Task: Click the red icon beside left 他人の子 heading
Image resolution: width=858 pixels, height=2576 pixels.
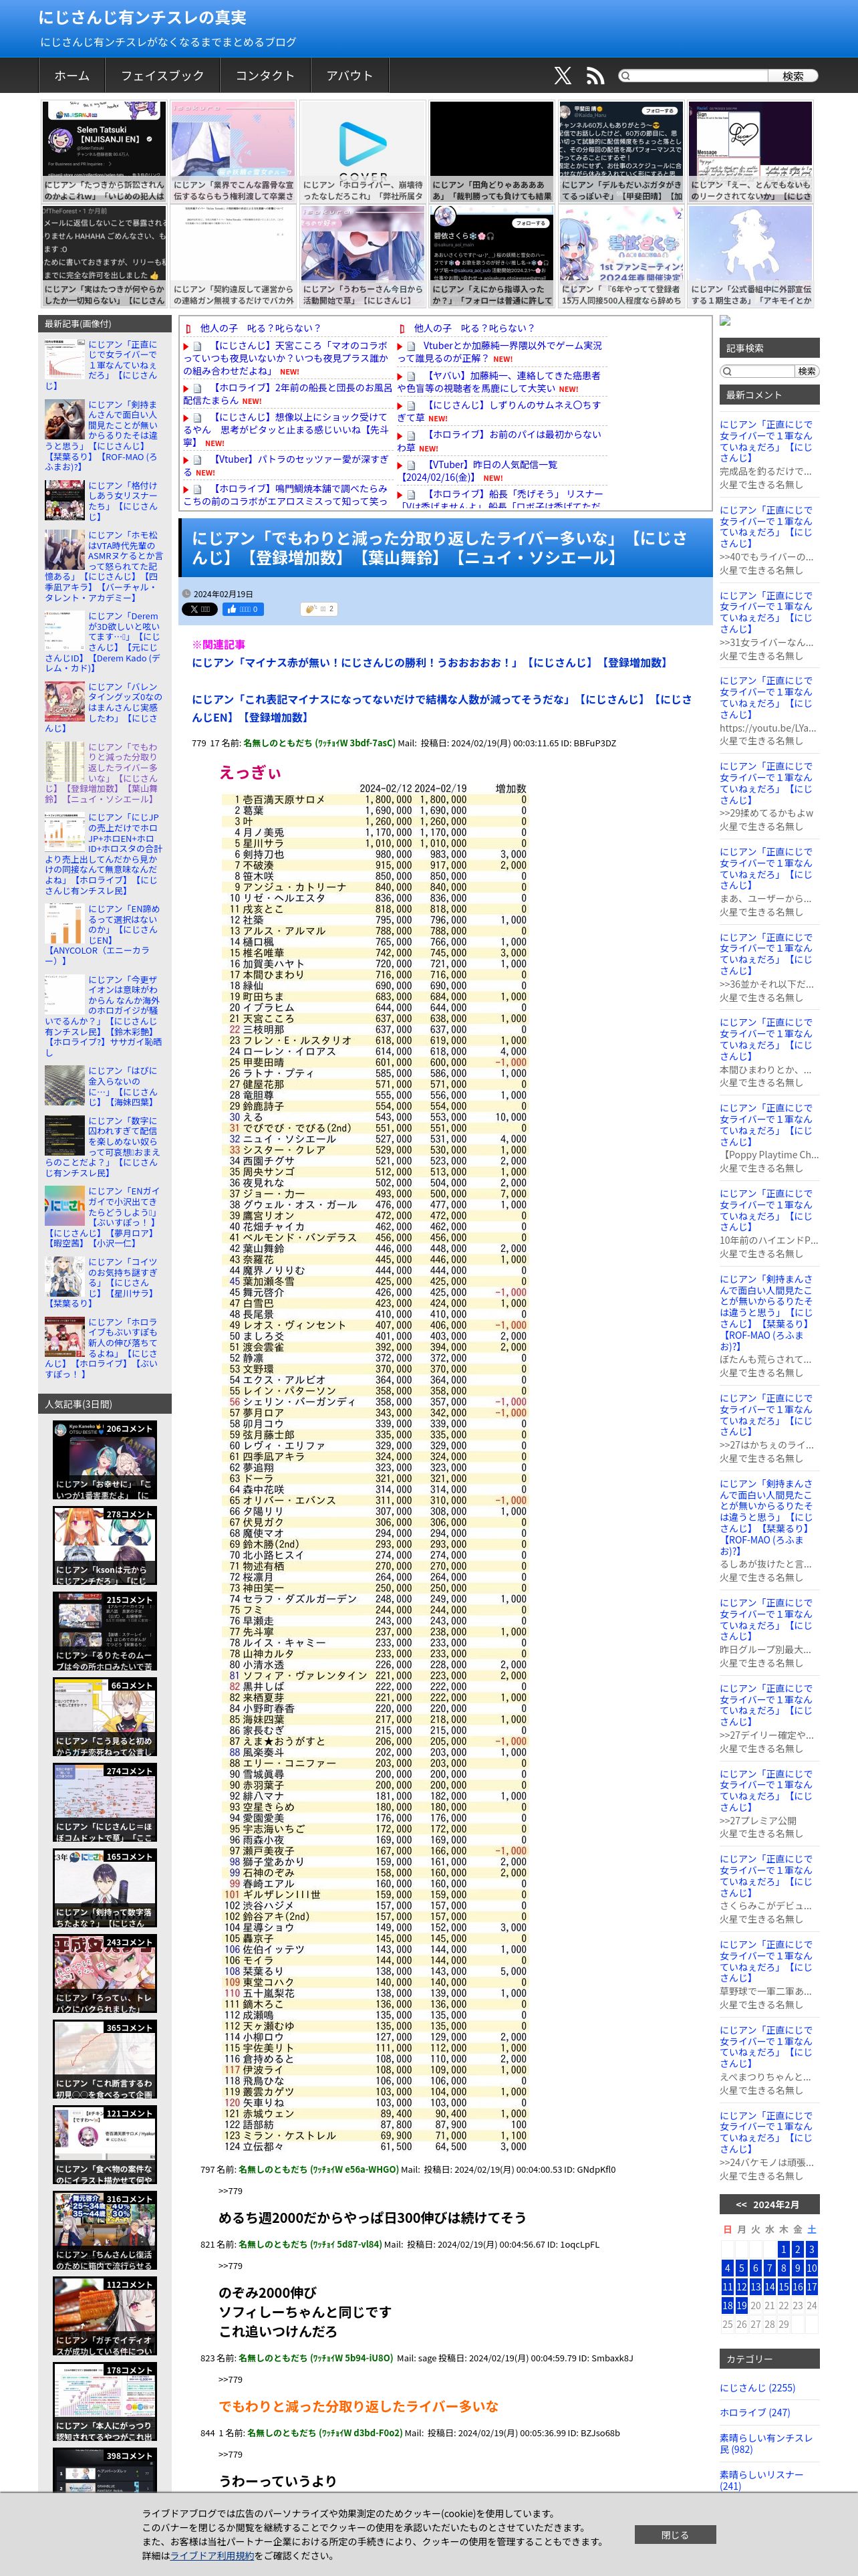Action: coord(188,328)
